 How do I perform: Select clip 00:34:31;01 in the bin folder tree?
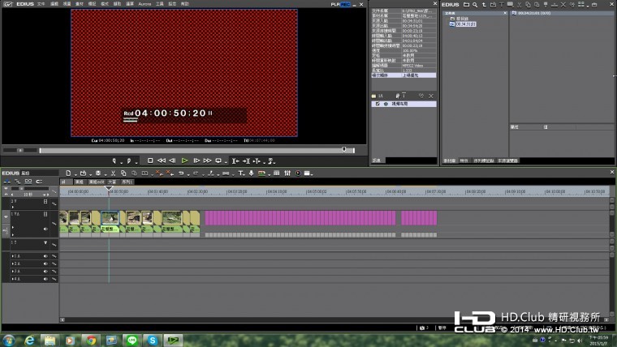466,24
